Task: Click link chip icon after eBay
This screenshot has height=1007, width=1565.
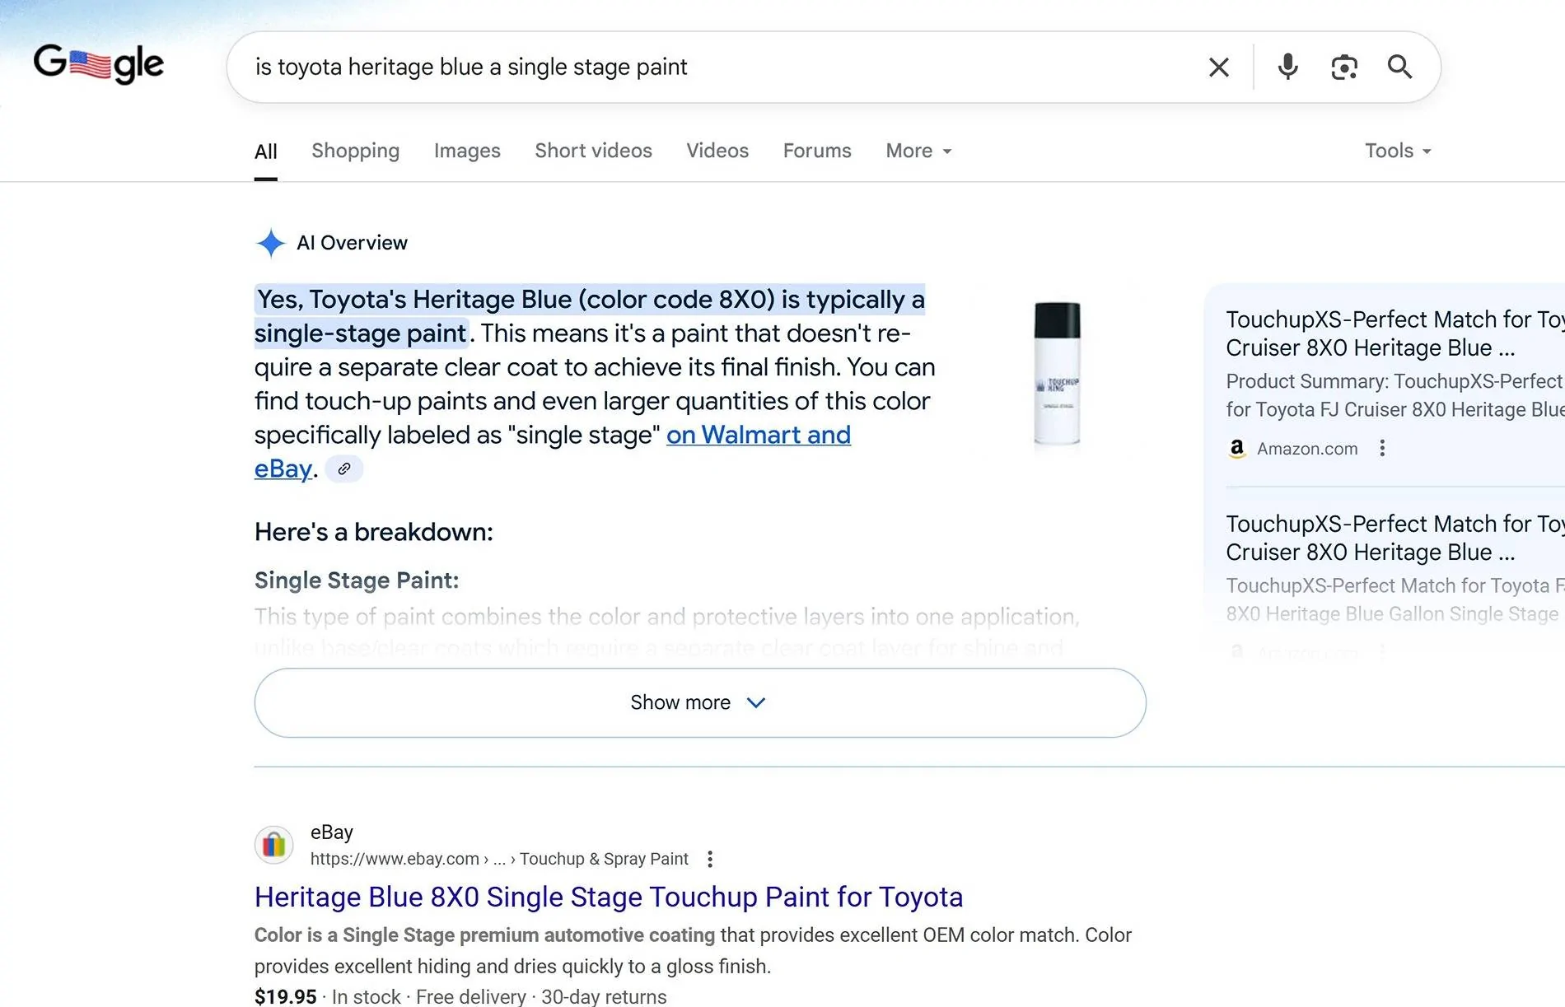Action: [344, 469]
